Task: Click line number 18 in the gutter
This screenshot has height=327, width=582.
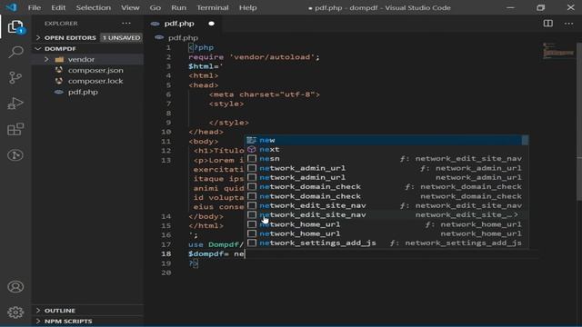Action: (166, 254)
